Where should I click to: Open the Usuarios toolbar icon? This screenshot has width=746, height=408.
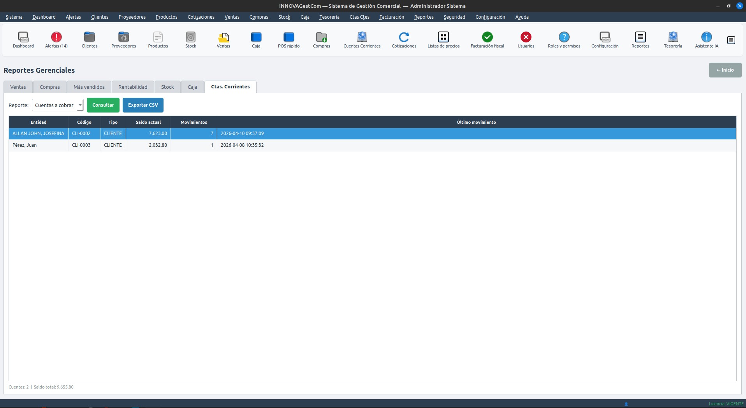point(526,40)
